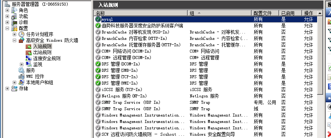
Task: Click the 诊断 diagnostics icon in the tree
Action: pyautogui.click(x=14, y=22)
